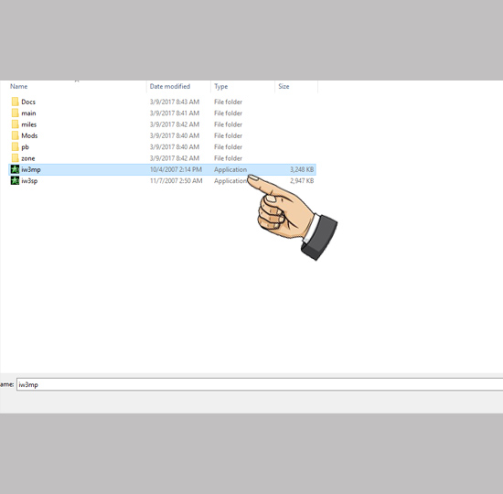503x494 pixels.
Task: Sort by the Date modified column header
Action: click(x=170, y=86)
